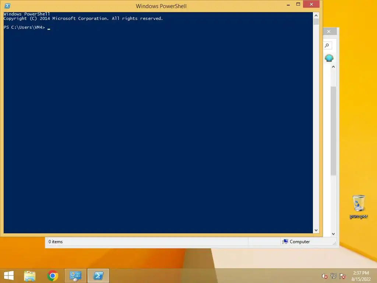377x283 pixels.
Task: Open the Windows Start button
Action: 9,276
